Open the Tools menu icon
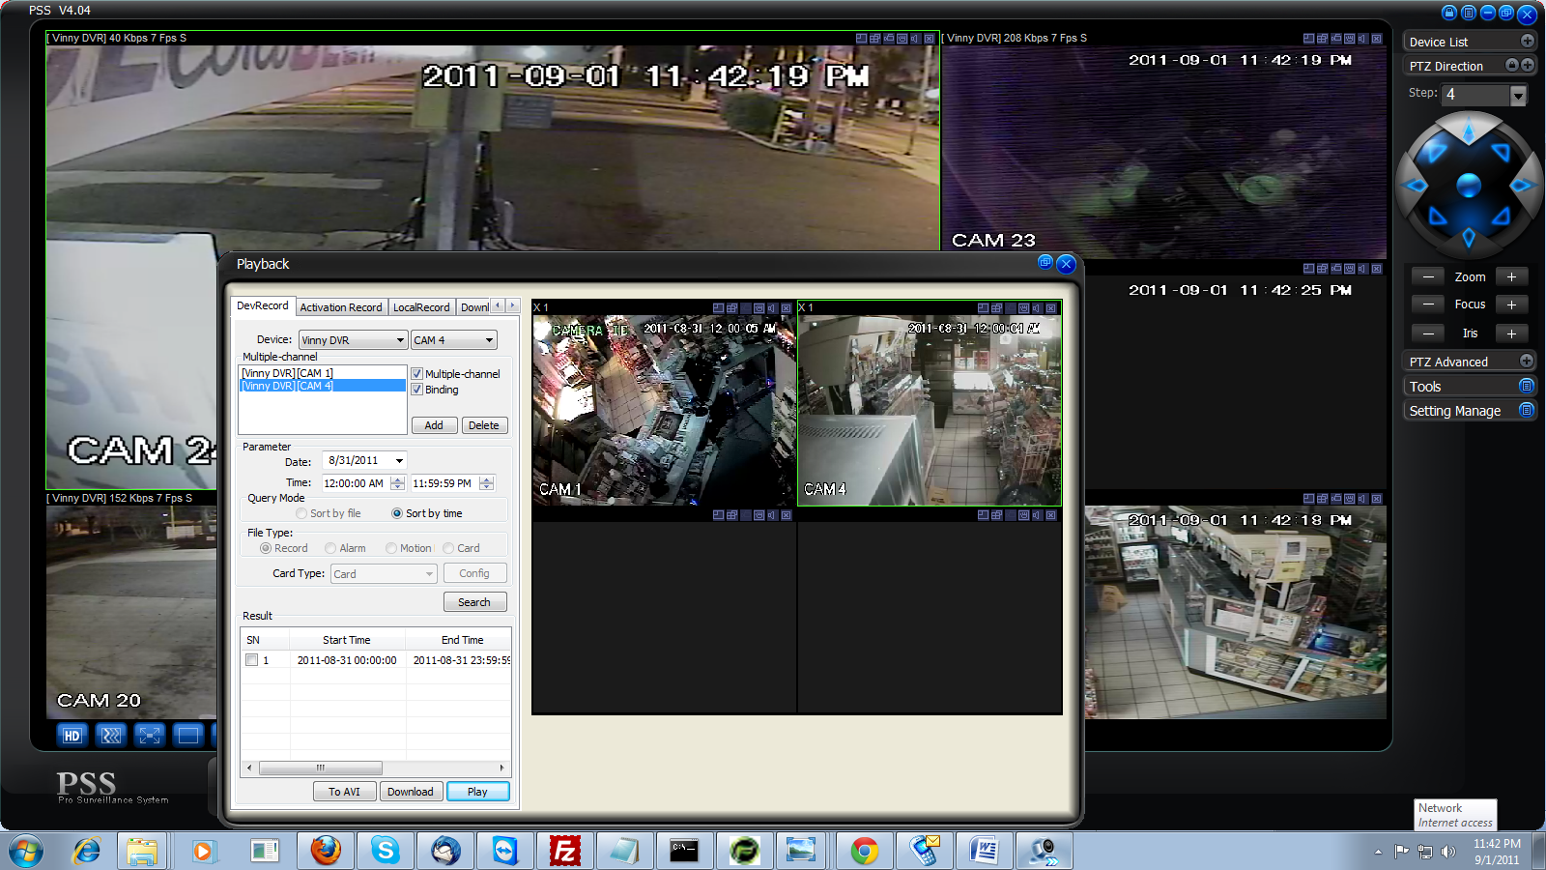The image size is (1546, 870). tap(1526, 386)
